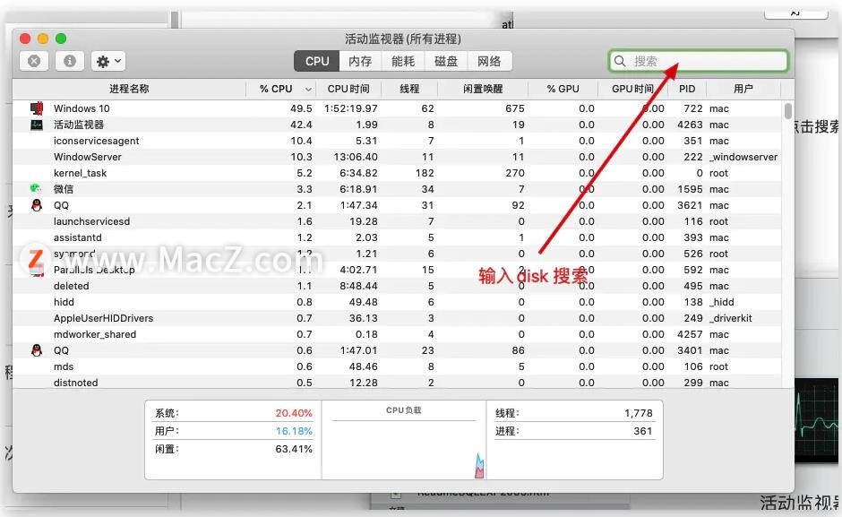Open the inspect process info icon
The width and height of the screenshot is (842, 517).
tap(70, 61)
